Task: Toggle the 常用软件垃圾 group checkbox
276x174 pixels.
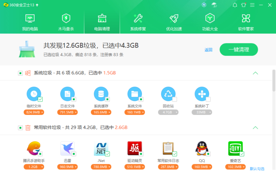Action: click(20, 127)
